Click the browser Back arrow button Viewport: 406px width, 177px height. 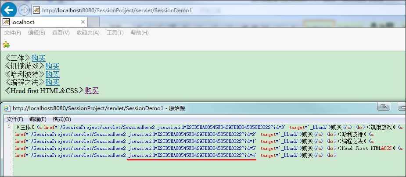[x=9, y=10]
